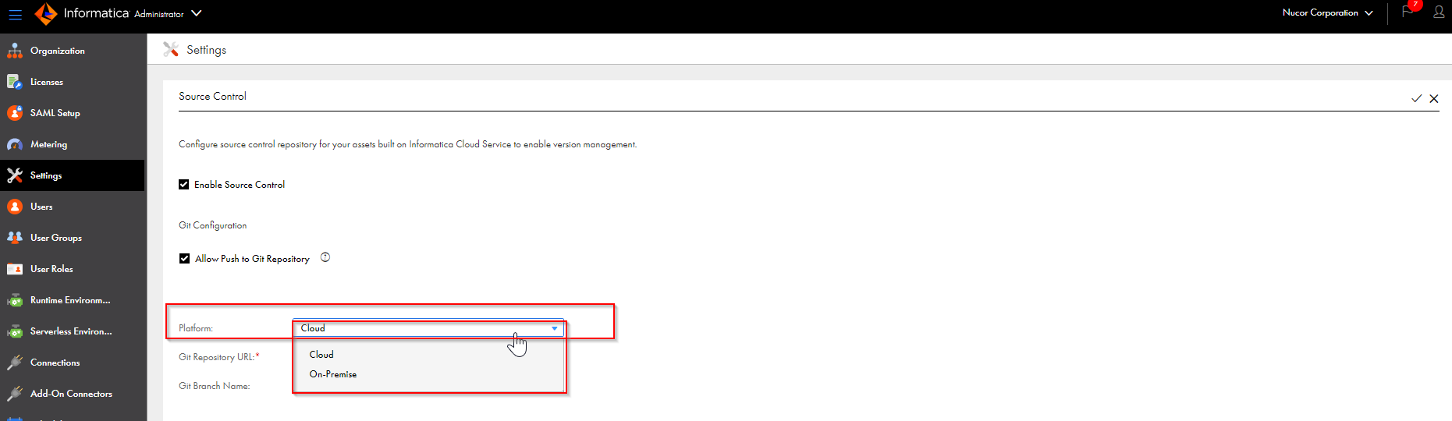This screenshot has height=421, width=1452.
Task: Select Cloud from Platform list
Action: click(x=428, y=355)
